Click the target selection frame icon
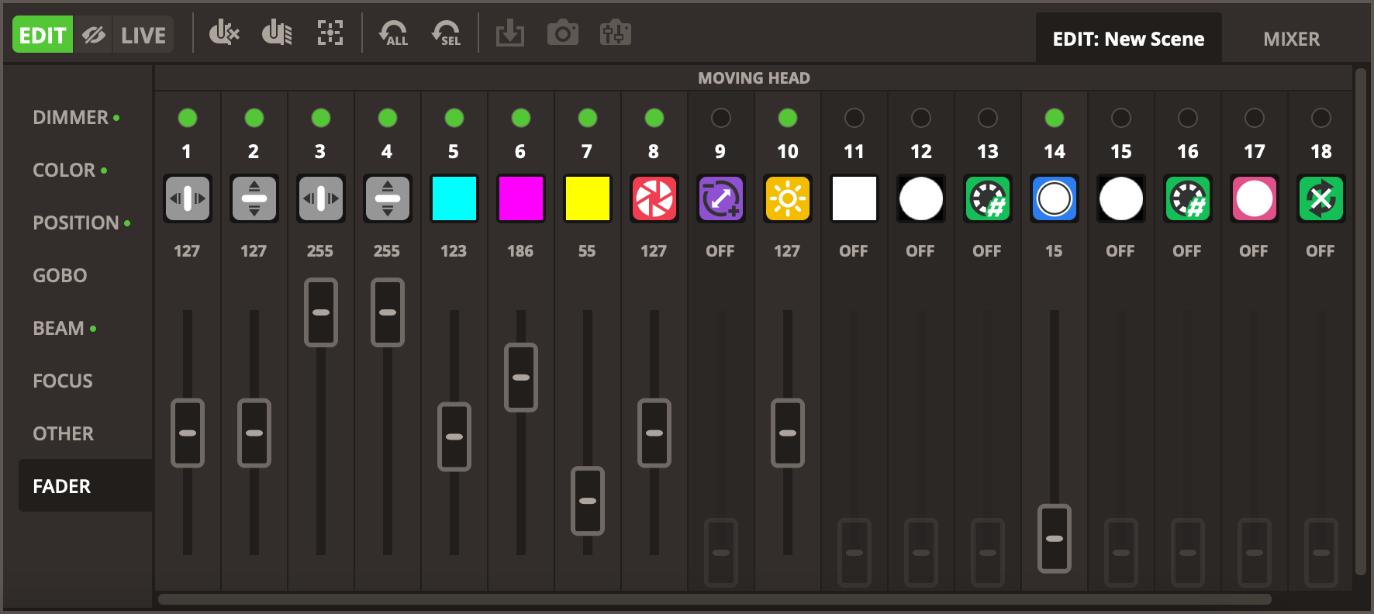1374x614 pixels. coord(330,33)
